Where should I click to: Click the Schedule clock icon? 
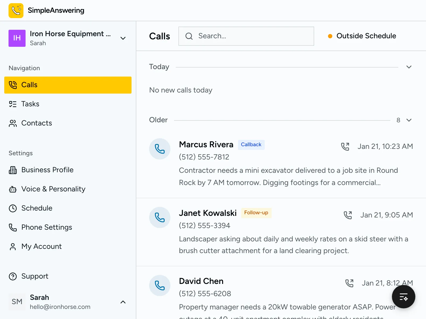[x=13, y=208]
